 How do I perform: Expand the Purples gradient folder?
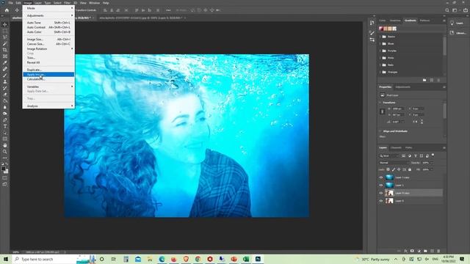coord(380,51)
